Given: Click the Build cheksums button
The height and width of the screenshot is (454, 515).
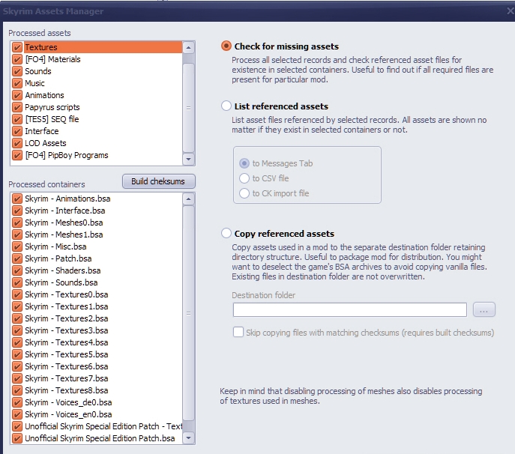Looking at the screenshot, I should (x=158, y=181).
